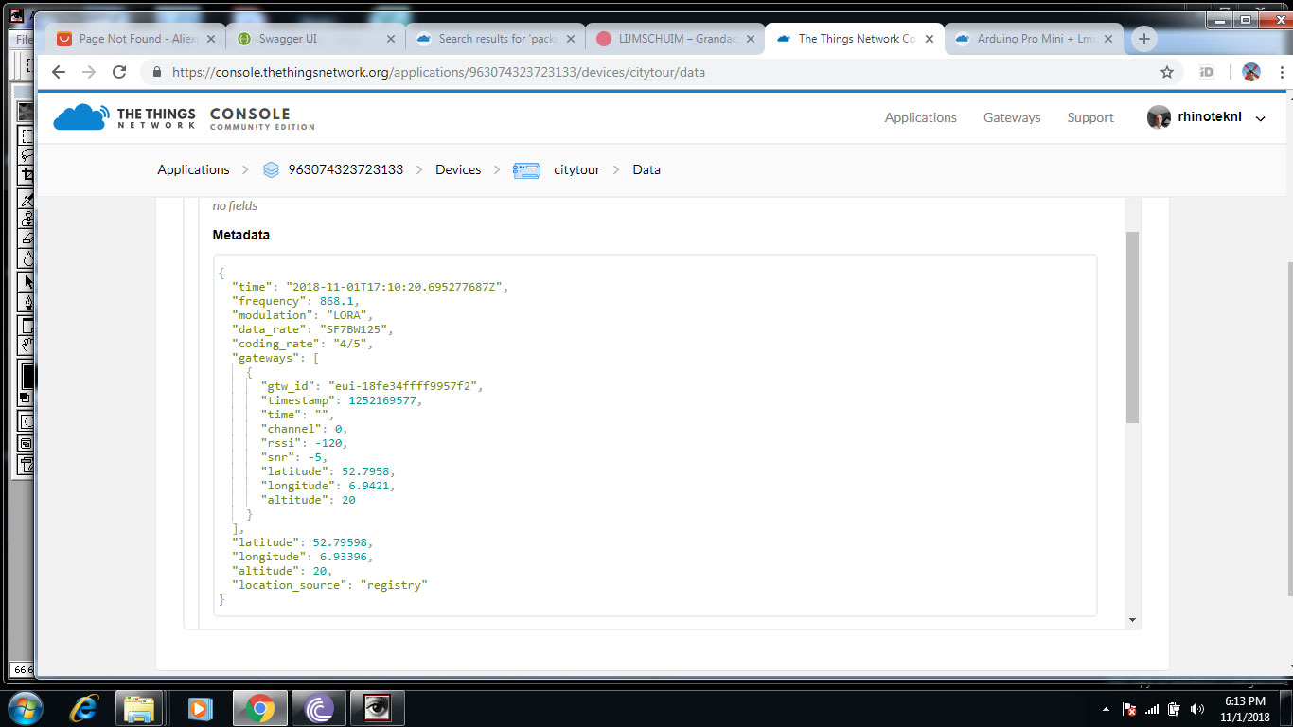
Task: Launch Internet Explorer from taskbar
Action: coord(84,708)
